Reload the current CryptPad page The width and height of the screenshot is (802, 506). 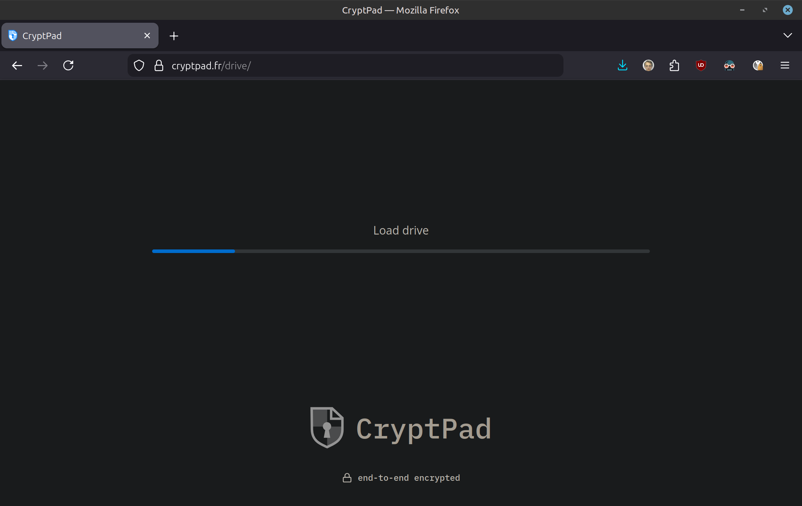68,65
